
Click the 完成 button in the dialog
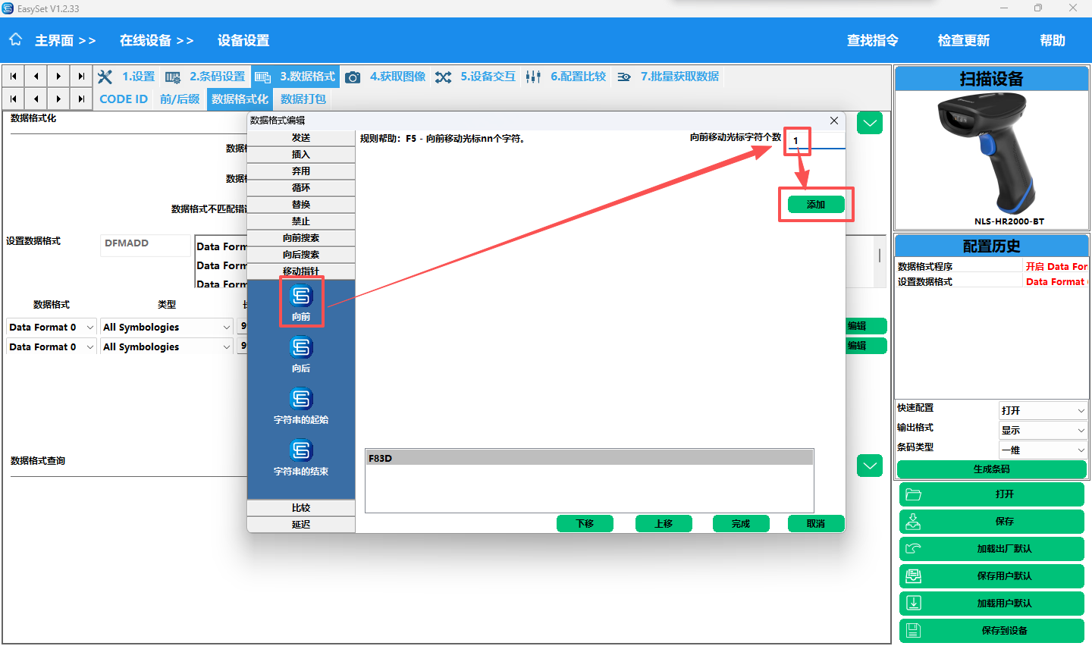click(740, 524)
